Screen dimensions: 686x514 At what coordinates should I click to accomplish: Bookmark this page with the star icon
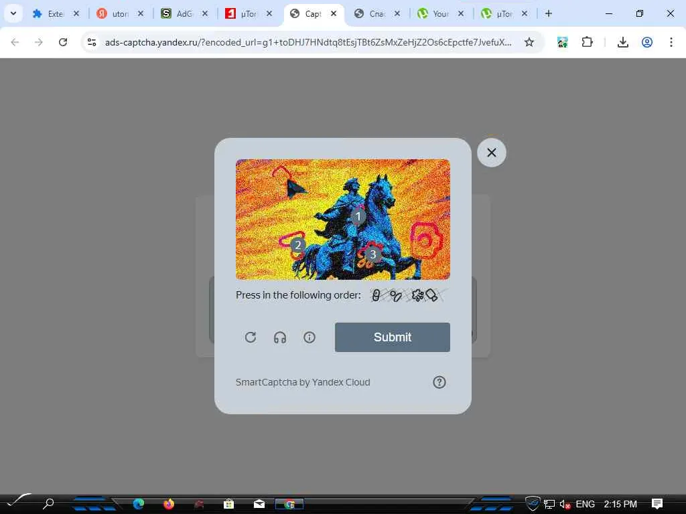pyautogui.click(x=529, y=42)
